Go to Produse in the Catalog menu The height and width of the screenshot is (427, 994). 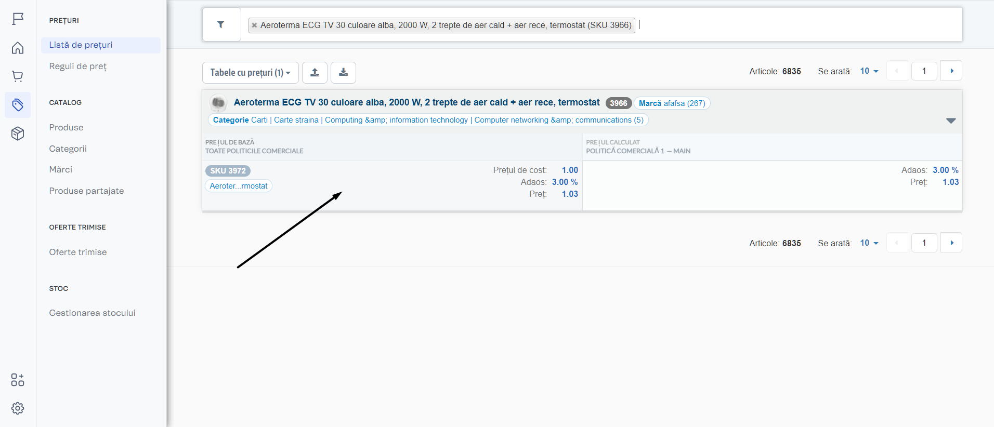click(x=66, y=127)
